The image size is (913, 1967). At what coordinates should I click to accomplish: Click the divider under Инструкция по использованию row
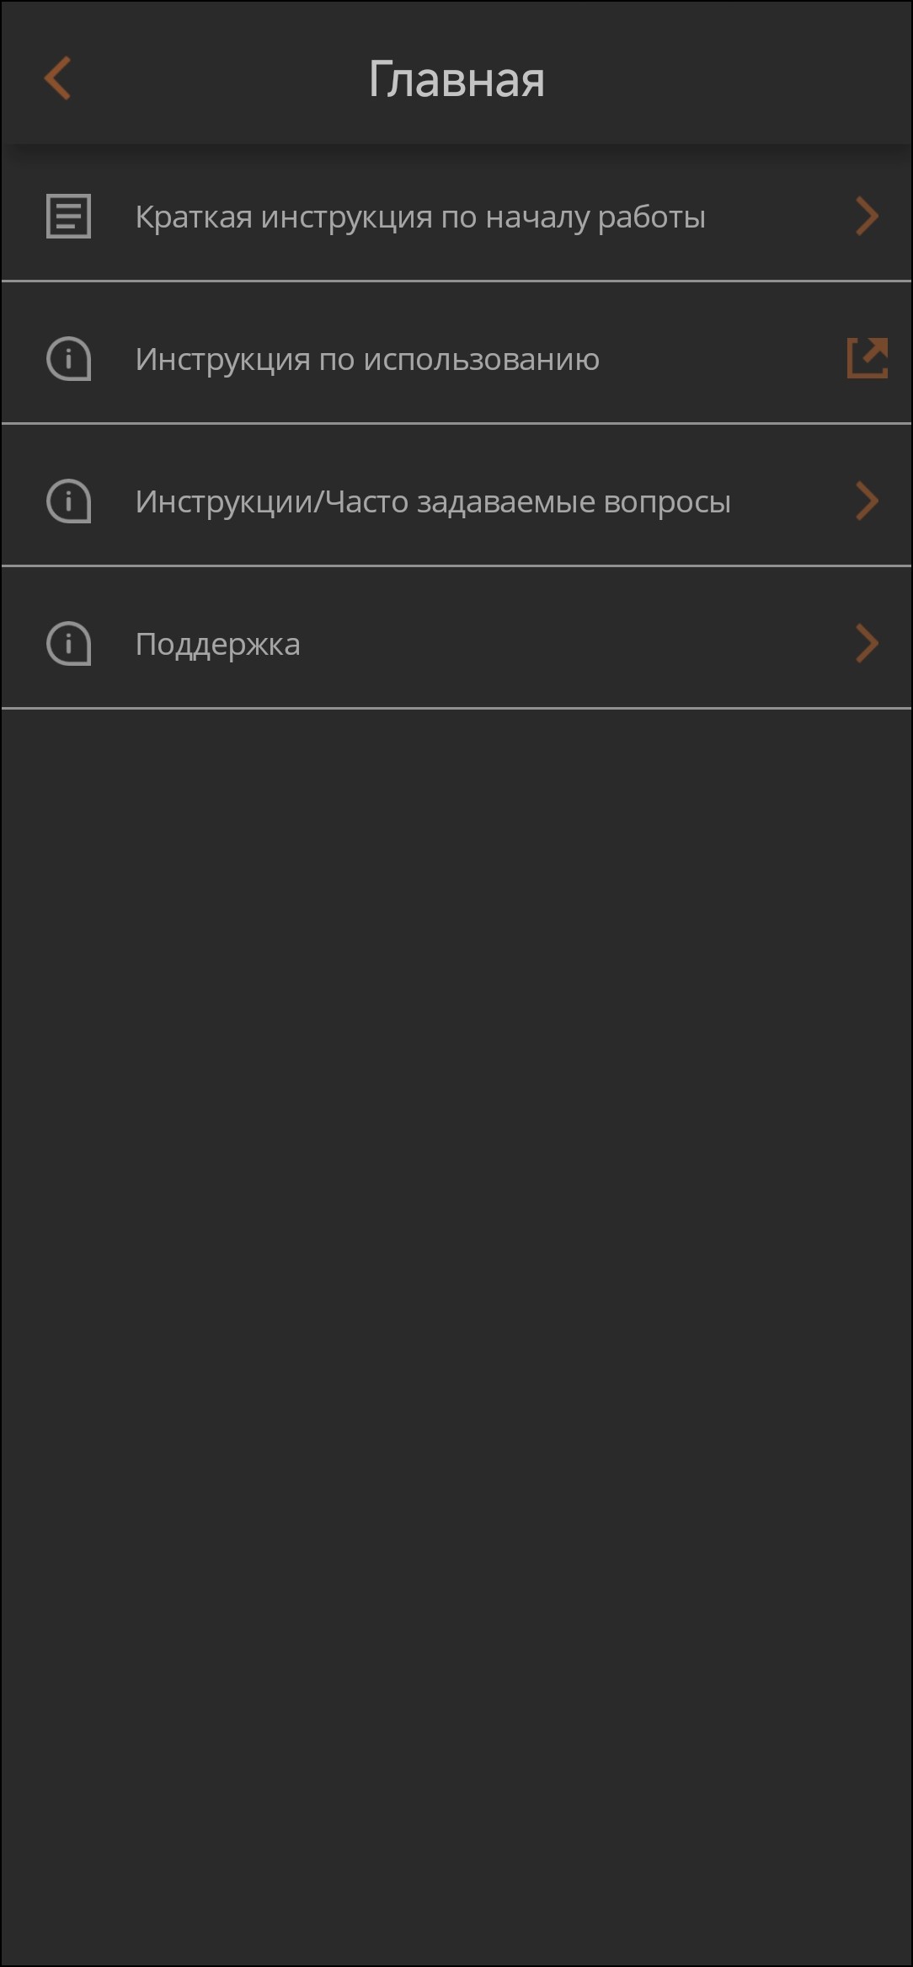456,423
